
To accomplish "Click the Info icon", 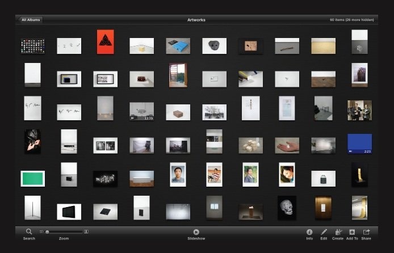I will [x=309, y=232].
